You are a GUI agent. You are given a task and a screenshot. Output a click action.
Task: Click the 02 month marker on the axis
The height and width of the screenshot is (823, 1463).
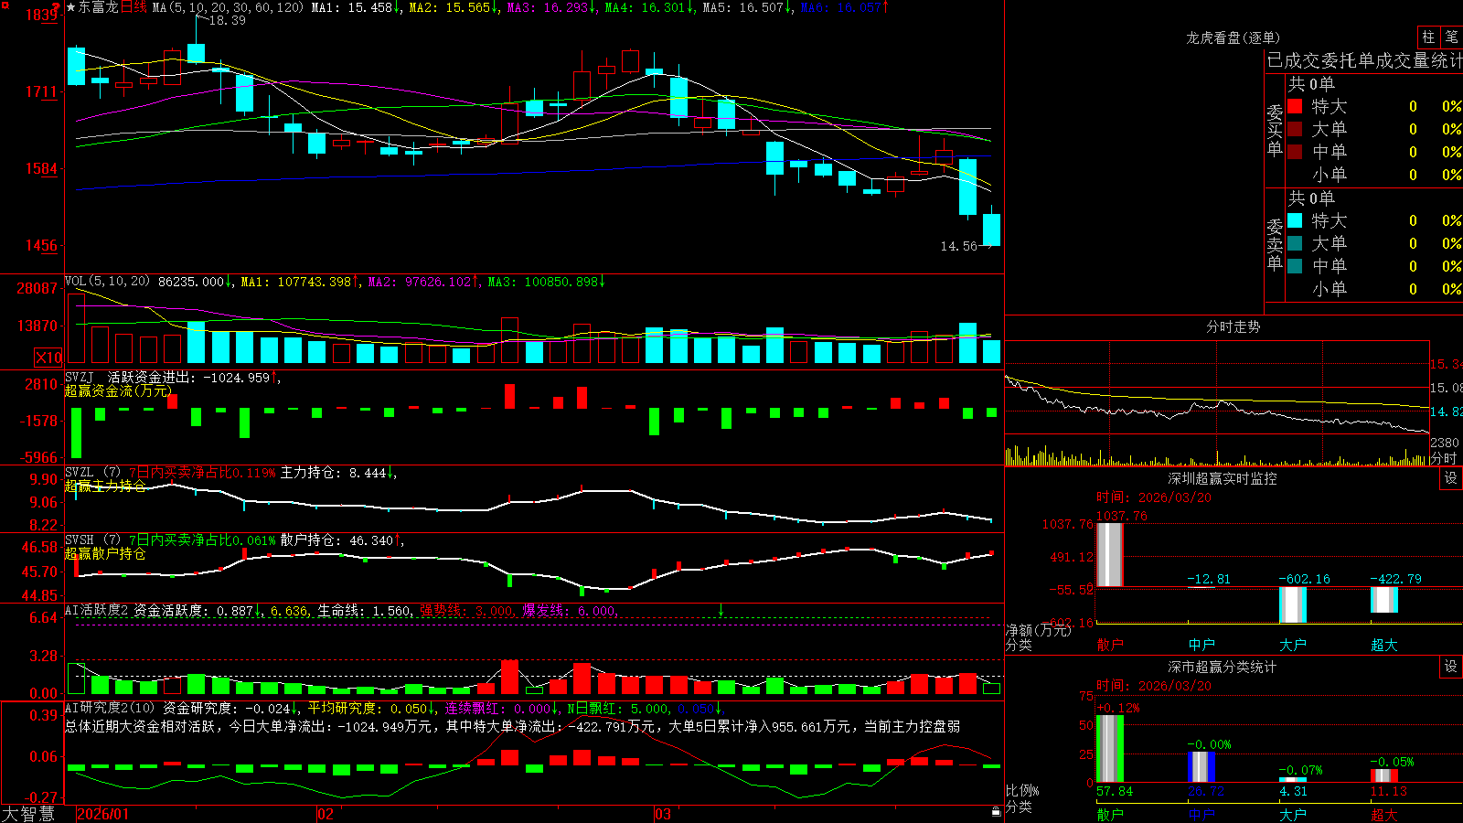pyautogui.click(x=326, y=814)
